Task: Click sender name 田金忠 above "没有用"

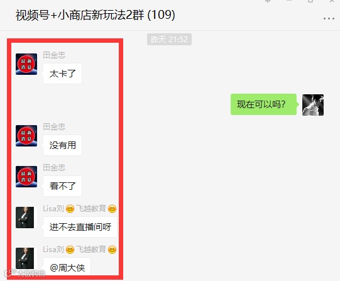Action: (x=54, y=126)
